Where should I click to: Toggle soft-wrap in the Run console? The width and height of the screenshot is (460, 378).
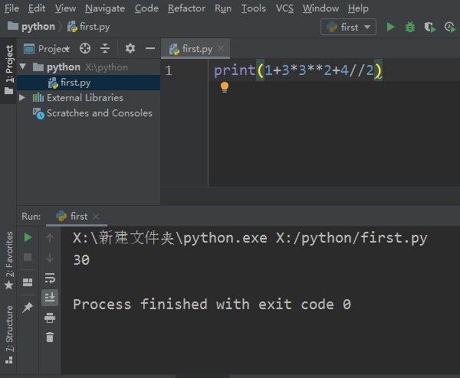(50, 278)
